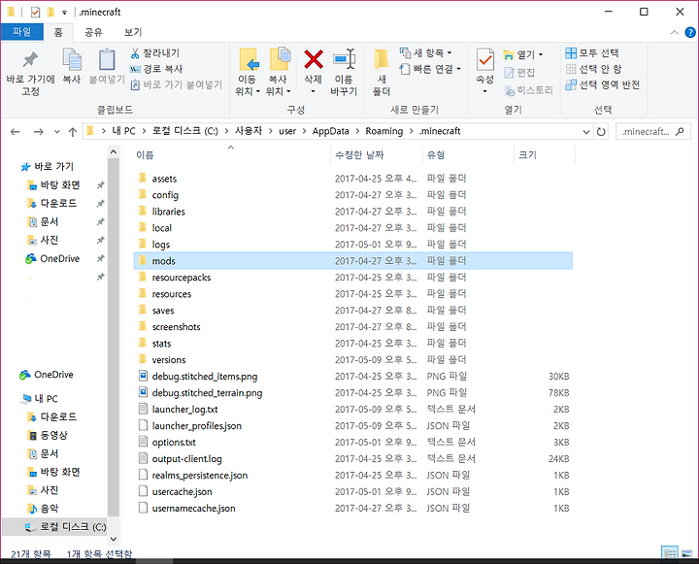Click the Paste (붙여넣기) ribbon icon
699x564 pixels.
[107, 60]
